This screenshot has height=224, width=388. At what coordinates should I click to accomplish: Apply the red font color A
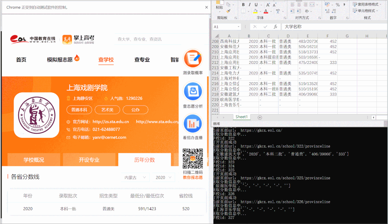[266, 11]
